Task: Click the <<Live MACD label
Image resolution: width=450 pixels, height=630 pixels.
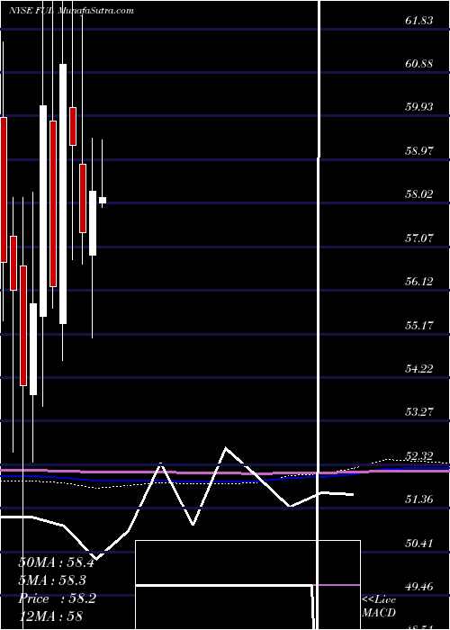Action: [379, 607]
